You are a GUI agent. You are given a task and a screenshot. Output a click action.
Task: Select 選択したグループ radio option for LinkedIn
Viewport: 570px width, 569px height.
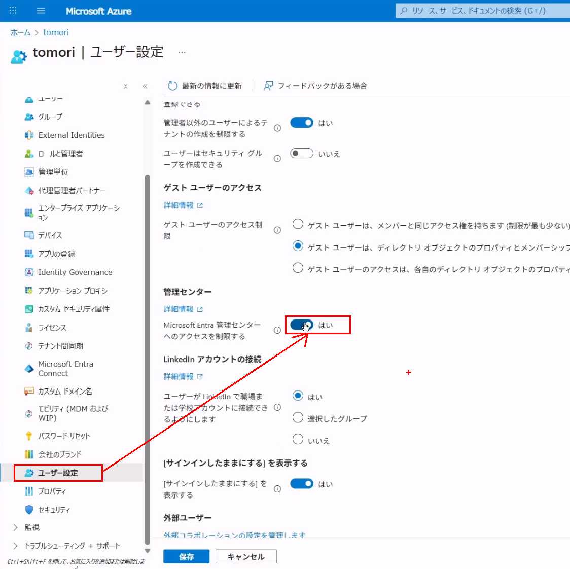pyautogui.click(x=298, y=418)
